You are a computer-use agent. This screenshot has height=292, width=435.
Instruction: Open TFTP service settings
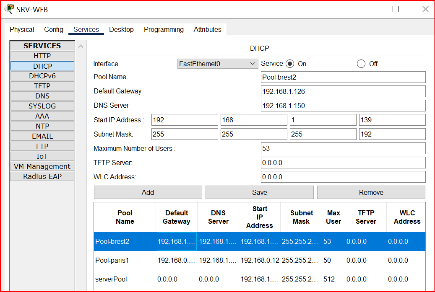pos(42,86)
